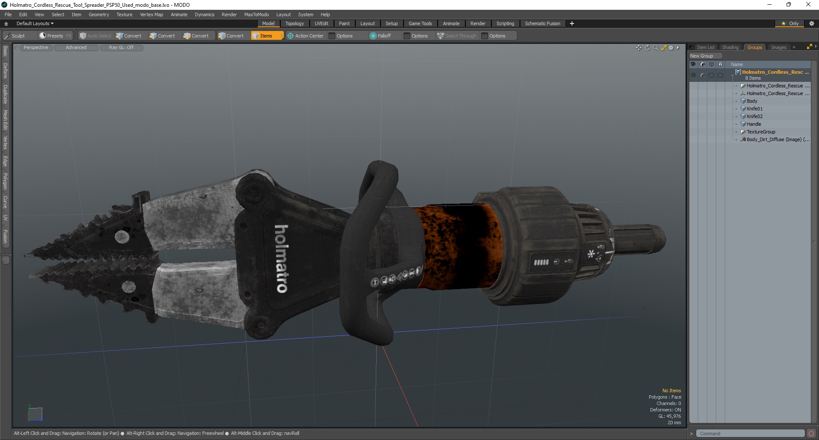This screenshot has width=819, height=440.
Task: Click the viewport pan move icon
Action: coord(639,48)
